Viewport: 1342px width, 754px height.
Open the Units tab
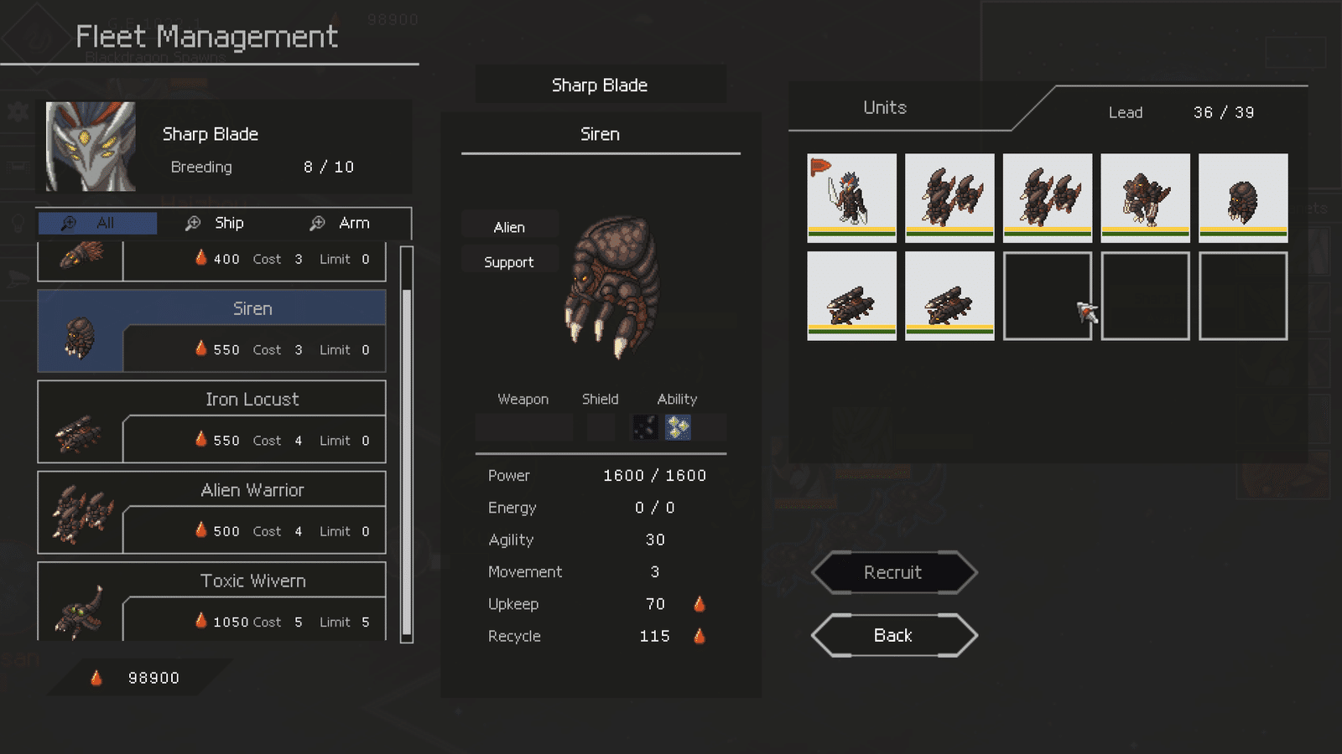click(885, 108)
